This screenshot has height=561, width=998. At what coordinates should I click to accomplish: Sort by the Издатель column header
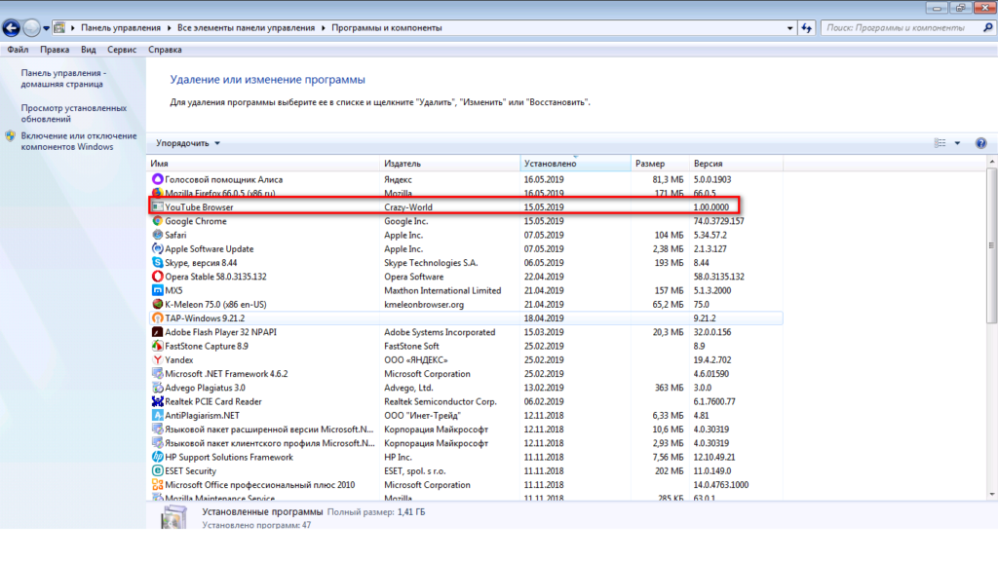pos(450,164)
